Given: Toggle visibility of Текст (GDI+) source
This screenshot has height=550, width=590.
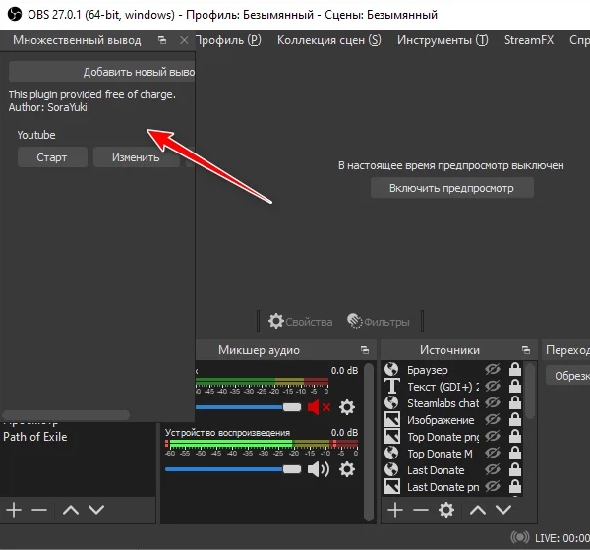Looking at the screenshot, I should [493, 386].
